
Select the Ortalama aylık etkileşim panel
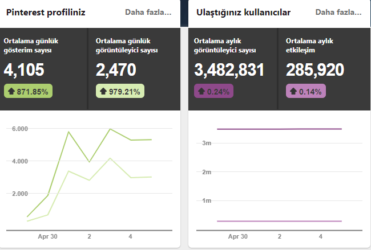pos(324,69)
